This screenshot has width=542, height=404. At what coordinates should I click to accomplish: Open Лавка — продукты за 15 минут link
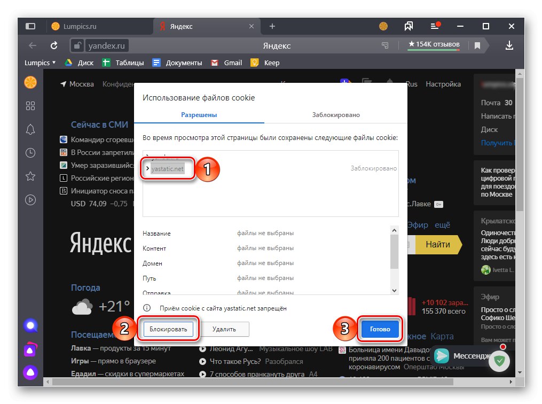point(121,348)
